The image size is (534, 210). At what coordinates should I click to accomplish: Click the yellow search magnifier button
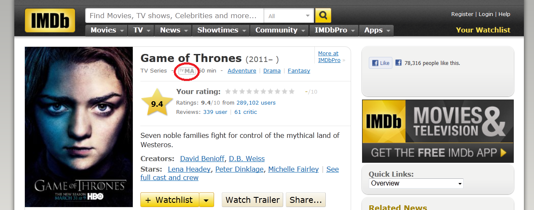[x=323, y=16]
